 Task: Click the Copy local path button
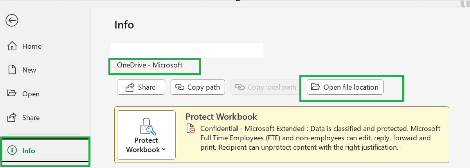pos(266,87)
